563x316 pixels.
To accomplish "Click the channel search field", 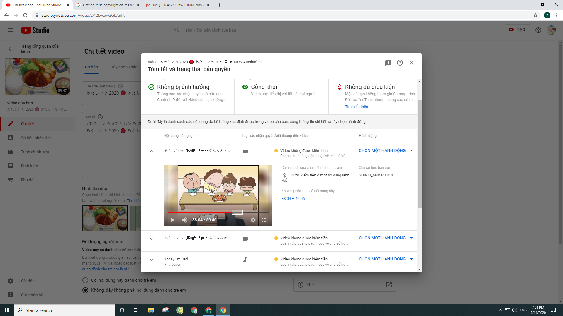I will click(x=281, y=30).
